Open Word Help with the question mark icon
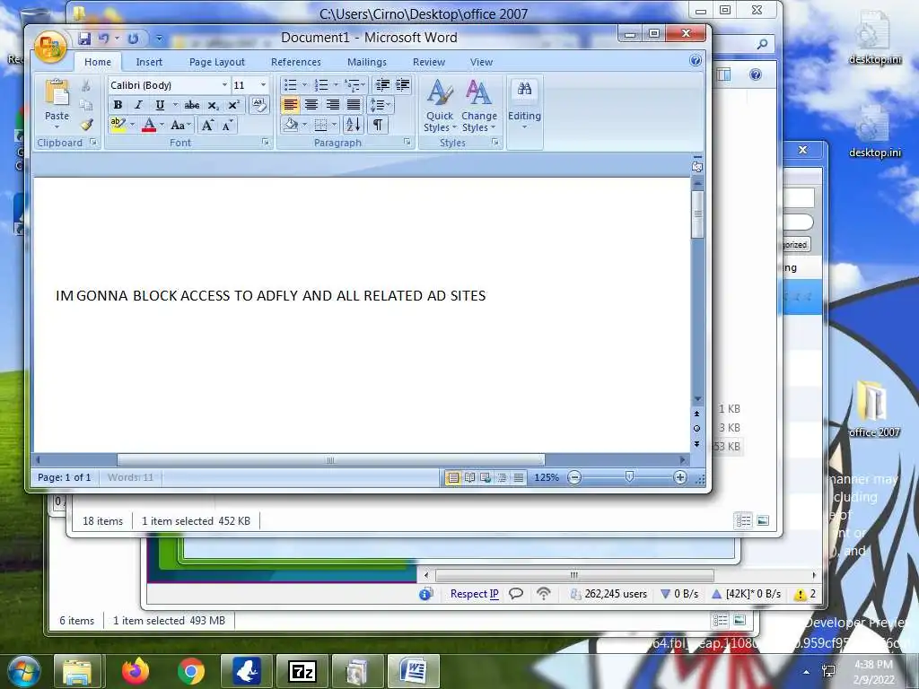Image resolution: width=919 pixels, height=689 pixels. 696,60
